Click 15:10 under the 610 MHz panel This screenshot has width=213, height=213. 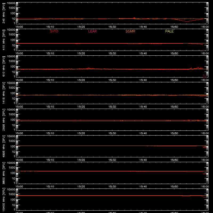point(50,80)
